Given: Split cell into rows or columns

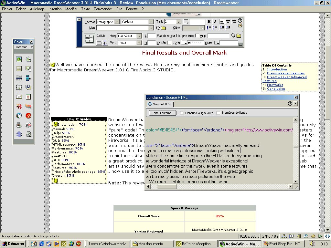Looking at the screenshot, I should (x=105, y=43).
